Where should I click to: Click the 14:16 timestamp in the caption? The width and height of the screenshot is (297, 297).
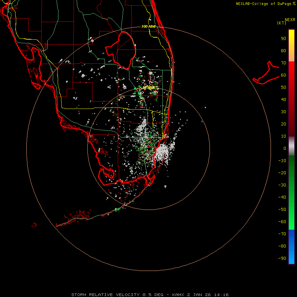coord(221,295)
